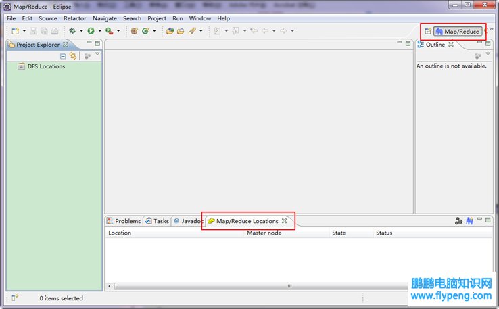Open the Window menu

pyautogui.click(x=200, y=18)
